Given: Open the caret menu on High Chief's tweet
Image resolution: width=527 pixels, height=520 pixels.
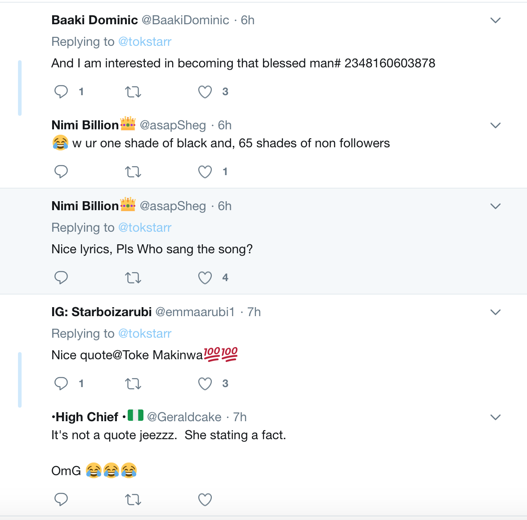Looking at the screenshot, I should [496, 417].
